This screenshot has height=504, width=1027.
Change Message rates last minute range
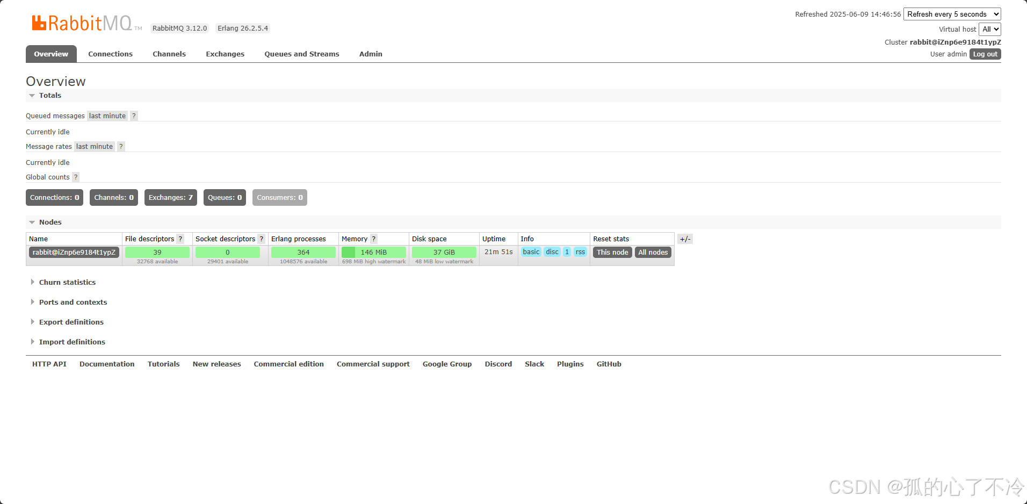point(95,146)
